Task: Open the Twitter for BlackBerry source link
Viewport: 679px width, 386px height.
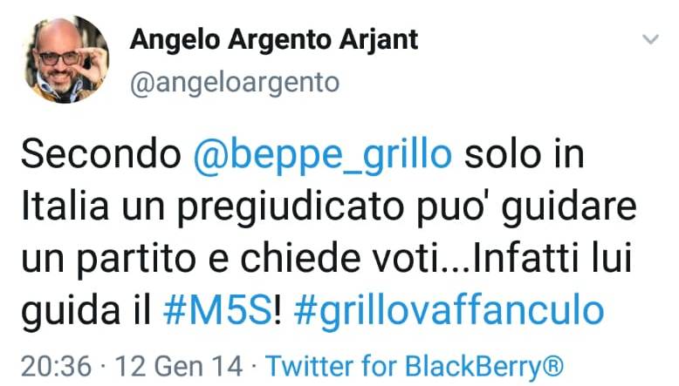Action: [x=415, y=367]
